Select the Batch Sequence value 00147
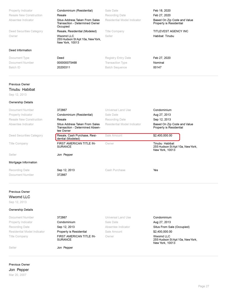Image resolution: width=227 pixels, height=293 pixels. pyautogui.click(x=158, y=67)
